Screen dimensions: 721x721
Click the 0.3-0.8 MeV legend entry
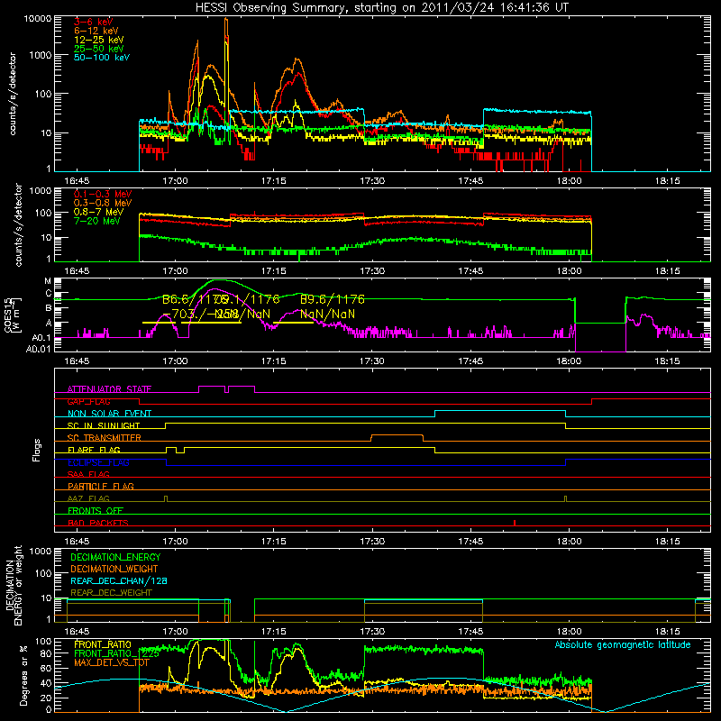pos(103,204)
